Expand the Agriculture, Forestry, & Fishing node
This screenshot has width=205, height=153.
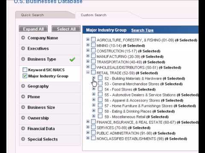(x=88, y=39)
